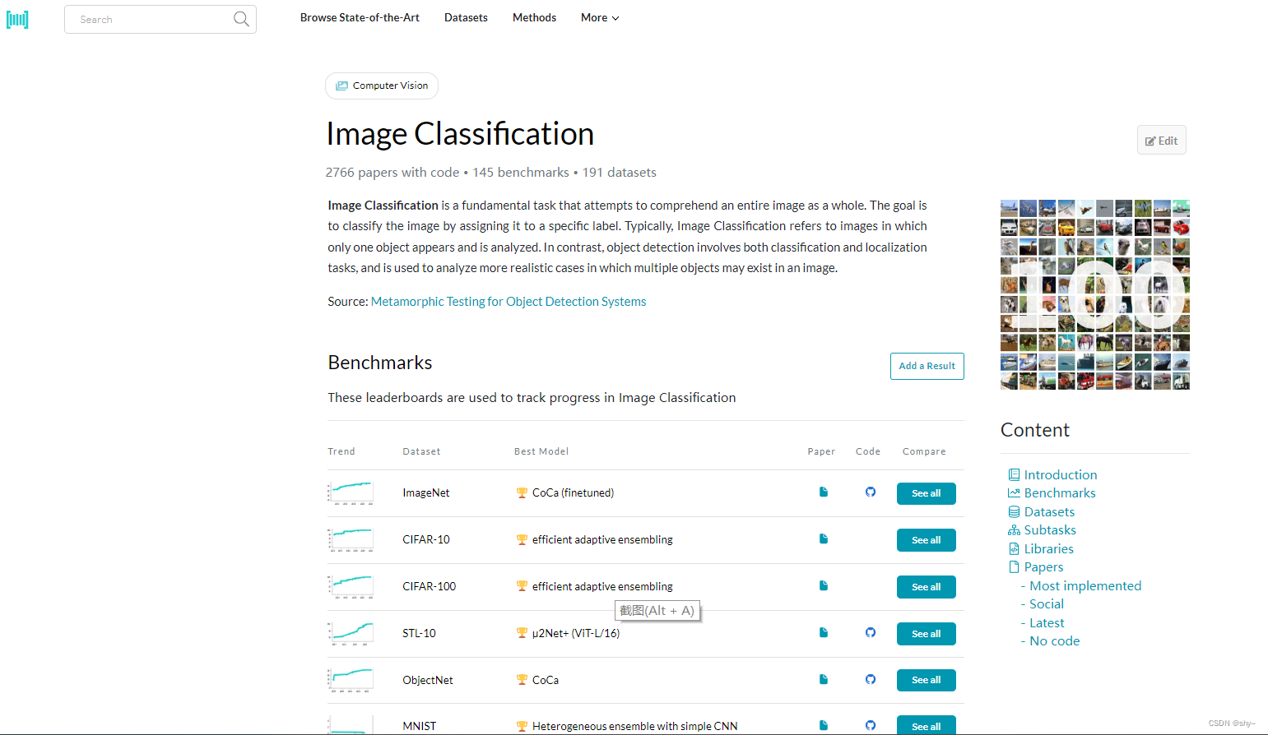
Task: Open the ObjectNet paper icon
Action: pos(824,679)
